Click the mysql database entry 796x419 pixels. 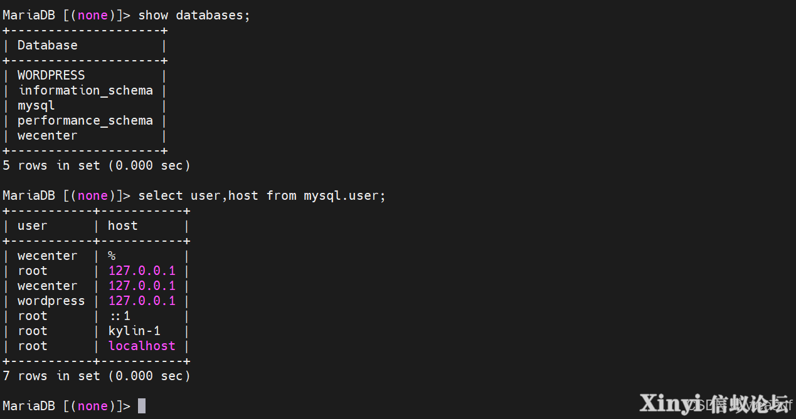click(x=36, y=106)
